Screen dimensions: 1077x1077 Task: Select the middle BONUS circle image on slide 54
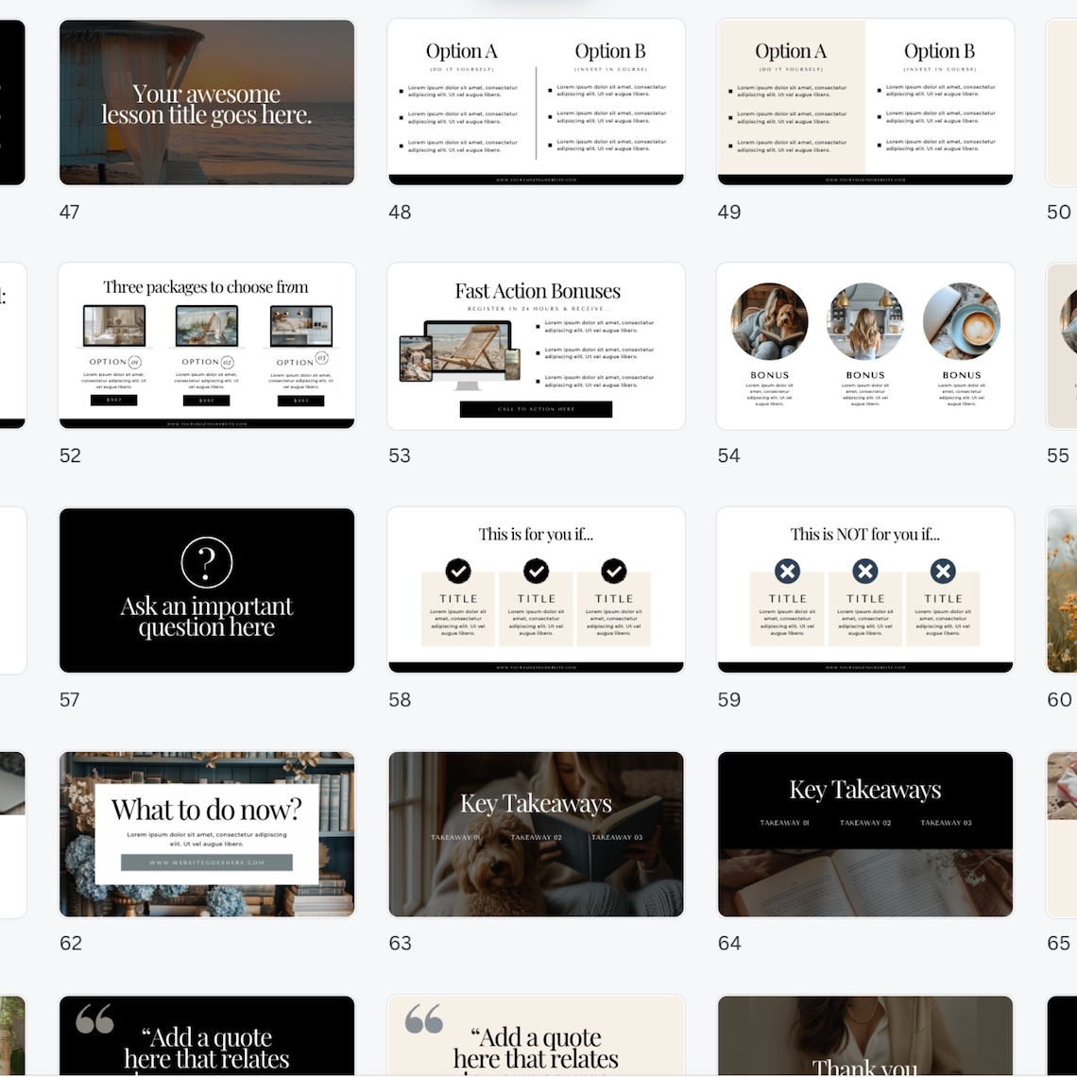click(864, 321)
